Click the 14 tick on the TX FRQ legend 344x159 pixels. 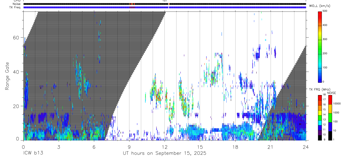point(324,114)
